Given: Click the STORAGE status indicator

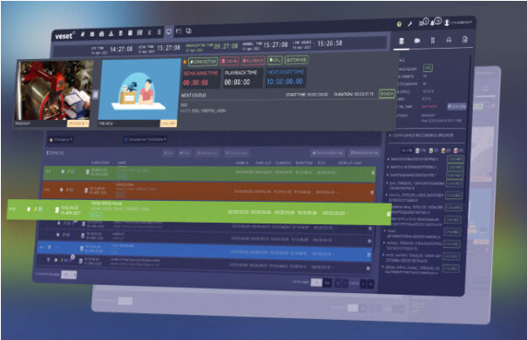Looking at the screenshot, I should (296, 60).
